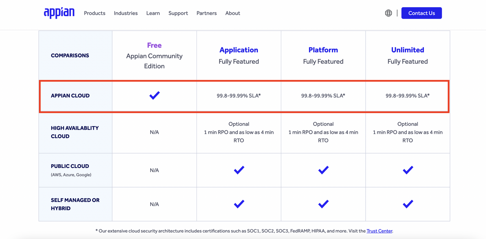
Task: Click Platform plan Self Managed checkmark
Action: (323, 204)
